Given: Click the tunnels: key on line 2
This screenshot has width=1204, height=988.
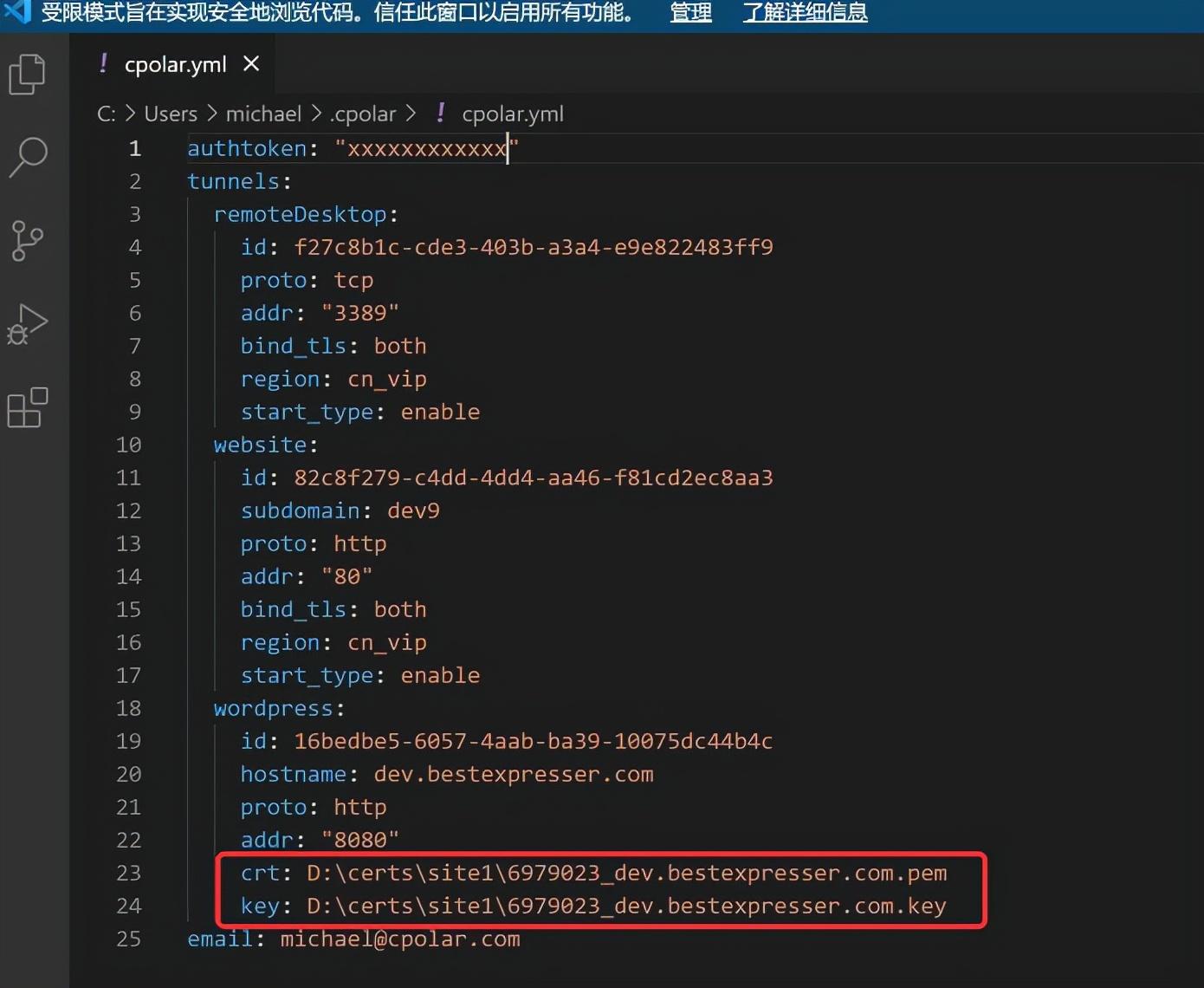Looking at the screenshot, I should tap(240, 181).
